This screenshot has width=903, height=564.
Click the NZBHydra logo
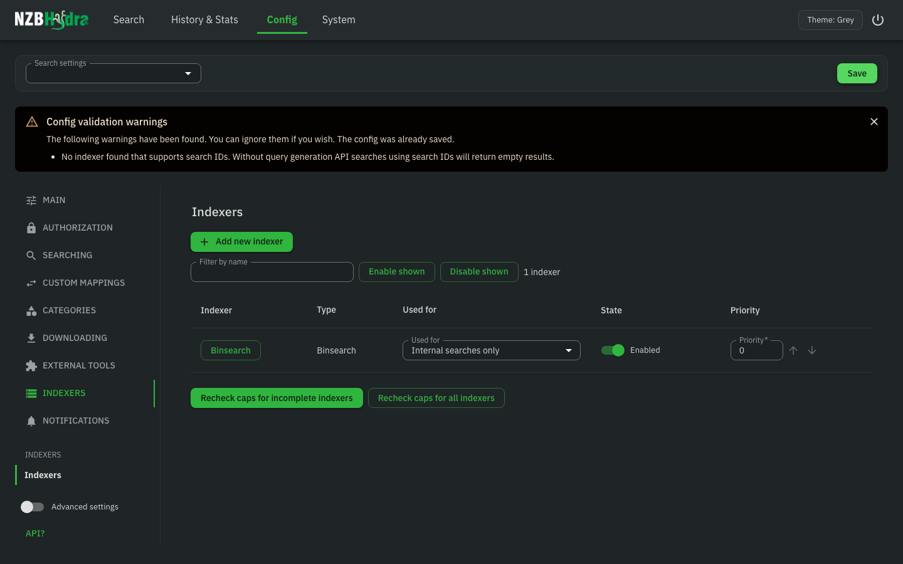coord(51,19)
